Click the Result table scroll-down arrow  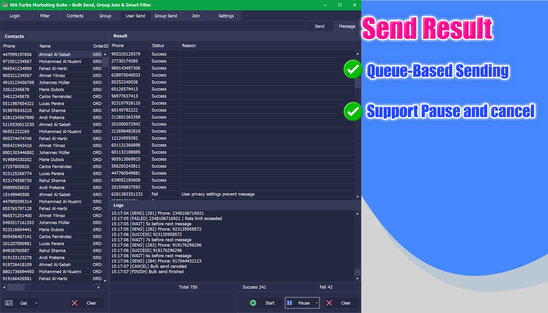click(x=358, y=196)
